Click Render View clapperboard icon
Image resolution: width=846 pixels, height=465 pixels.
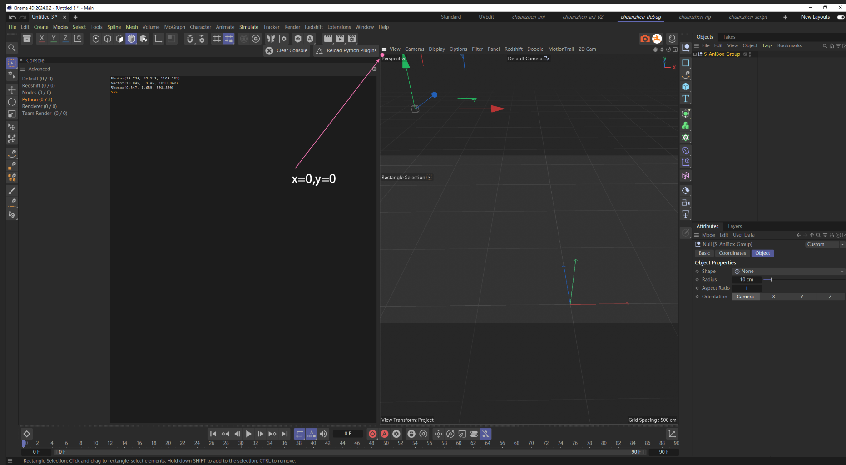328,39
